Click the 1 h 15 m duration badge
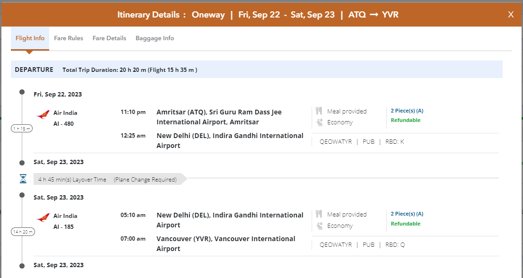This screenshot has height=278, width=523. coord(22,129)
